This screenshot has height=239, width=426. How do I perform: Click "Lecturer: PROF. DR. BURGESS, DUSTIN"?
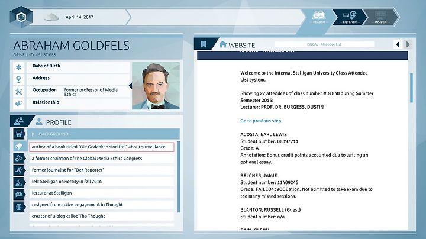coord(282,107)
